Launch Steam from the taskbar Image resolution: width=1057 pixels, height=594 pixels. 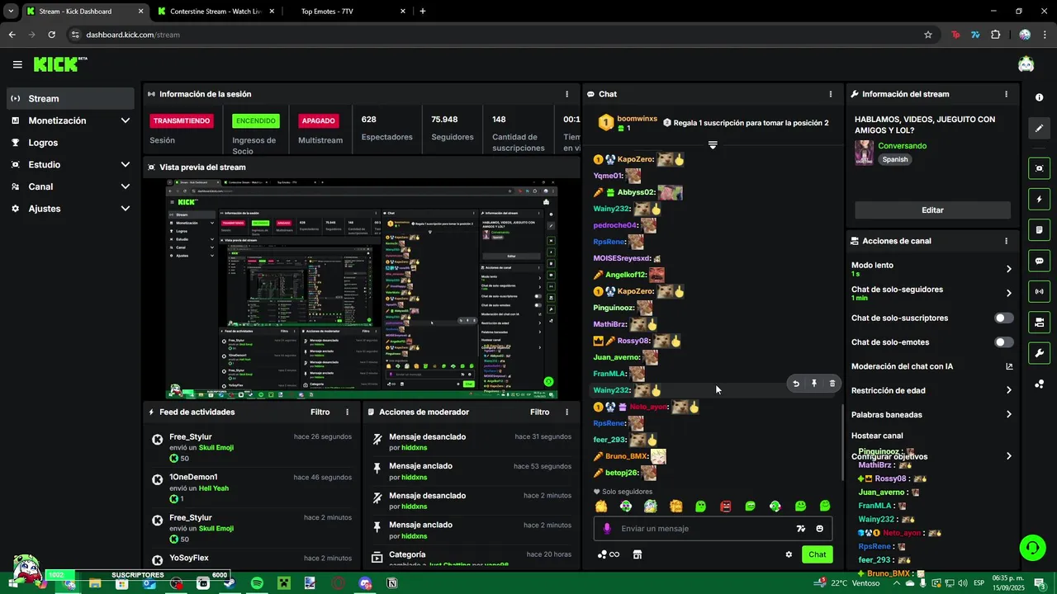(230, 583)
